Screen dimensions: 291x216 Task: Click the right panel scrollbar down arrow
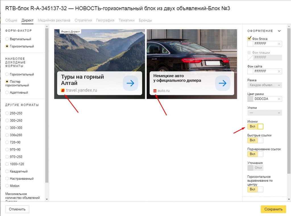289,199
